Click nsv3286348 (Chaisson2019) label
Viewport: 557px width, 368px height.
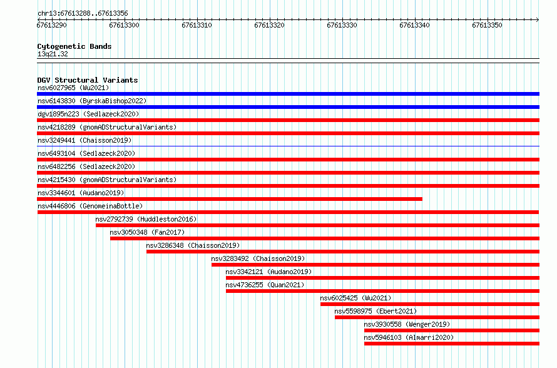pos(193,245)
